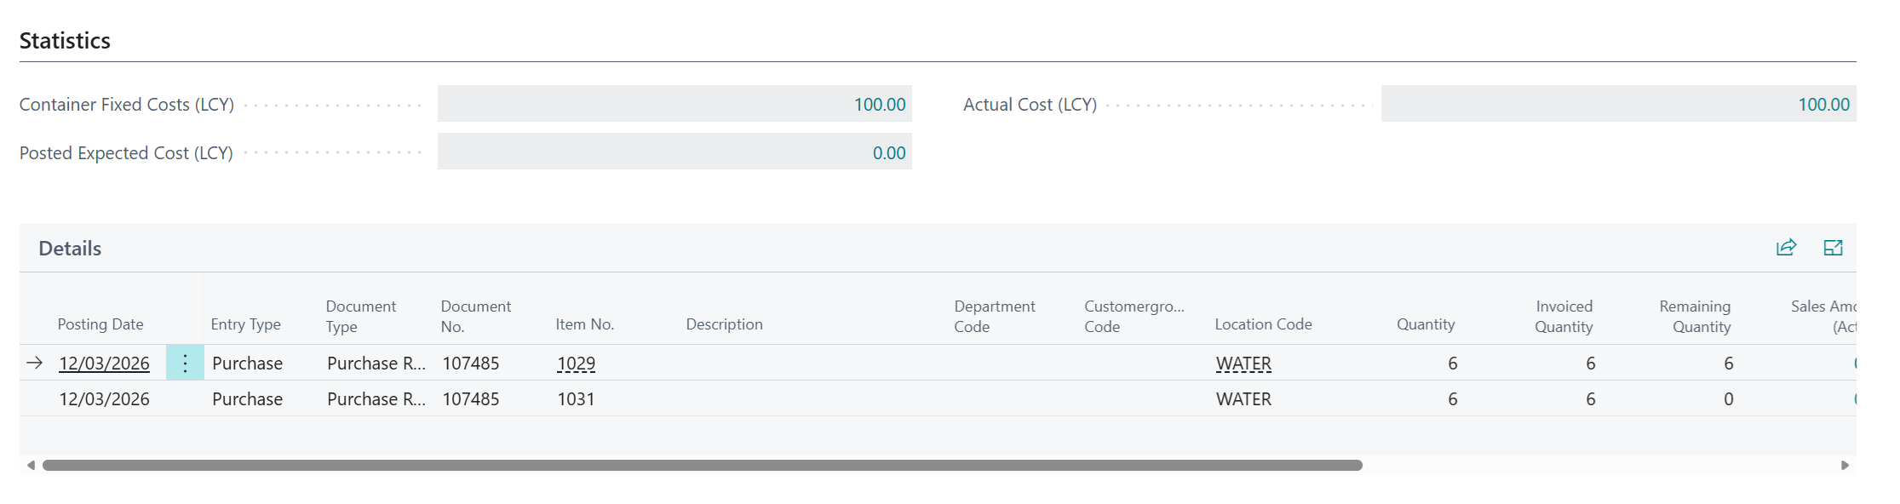Drill into Posted Expected Cost 0.00

click(888, 153)
